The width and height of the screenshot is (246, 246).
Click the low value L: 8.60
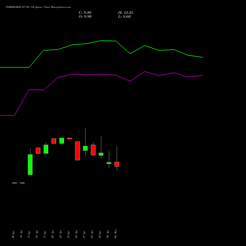coord(124,17)
